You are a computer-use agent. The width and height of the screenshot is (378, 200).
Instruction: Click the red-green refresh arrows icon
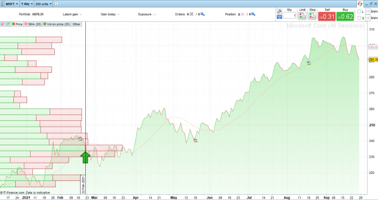(360, 4)
